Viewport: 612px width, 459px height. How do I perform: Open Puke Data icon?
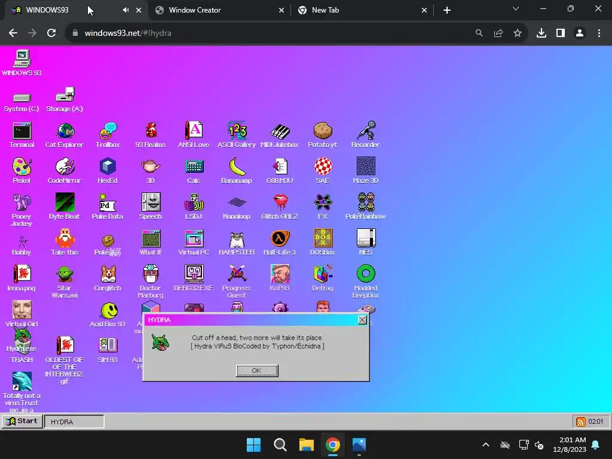click(x=108, y=206)
